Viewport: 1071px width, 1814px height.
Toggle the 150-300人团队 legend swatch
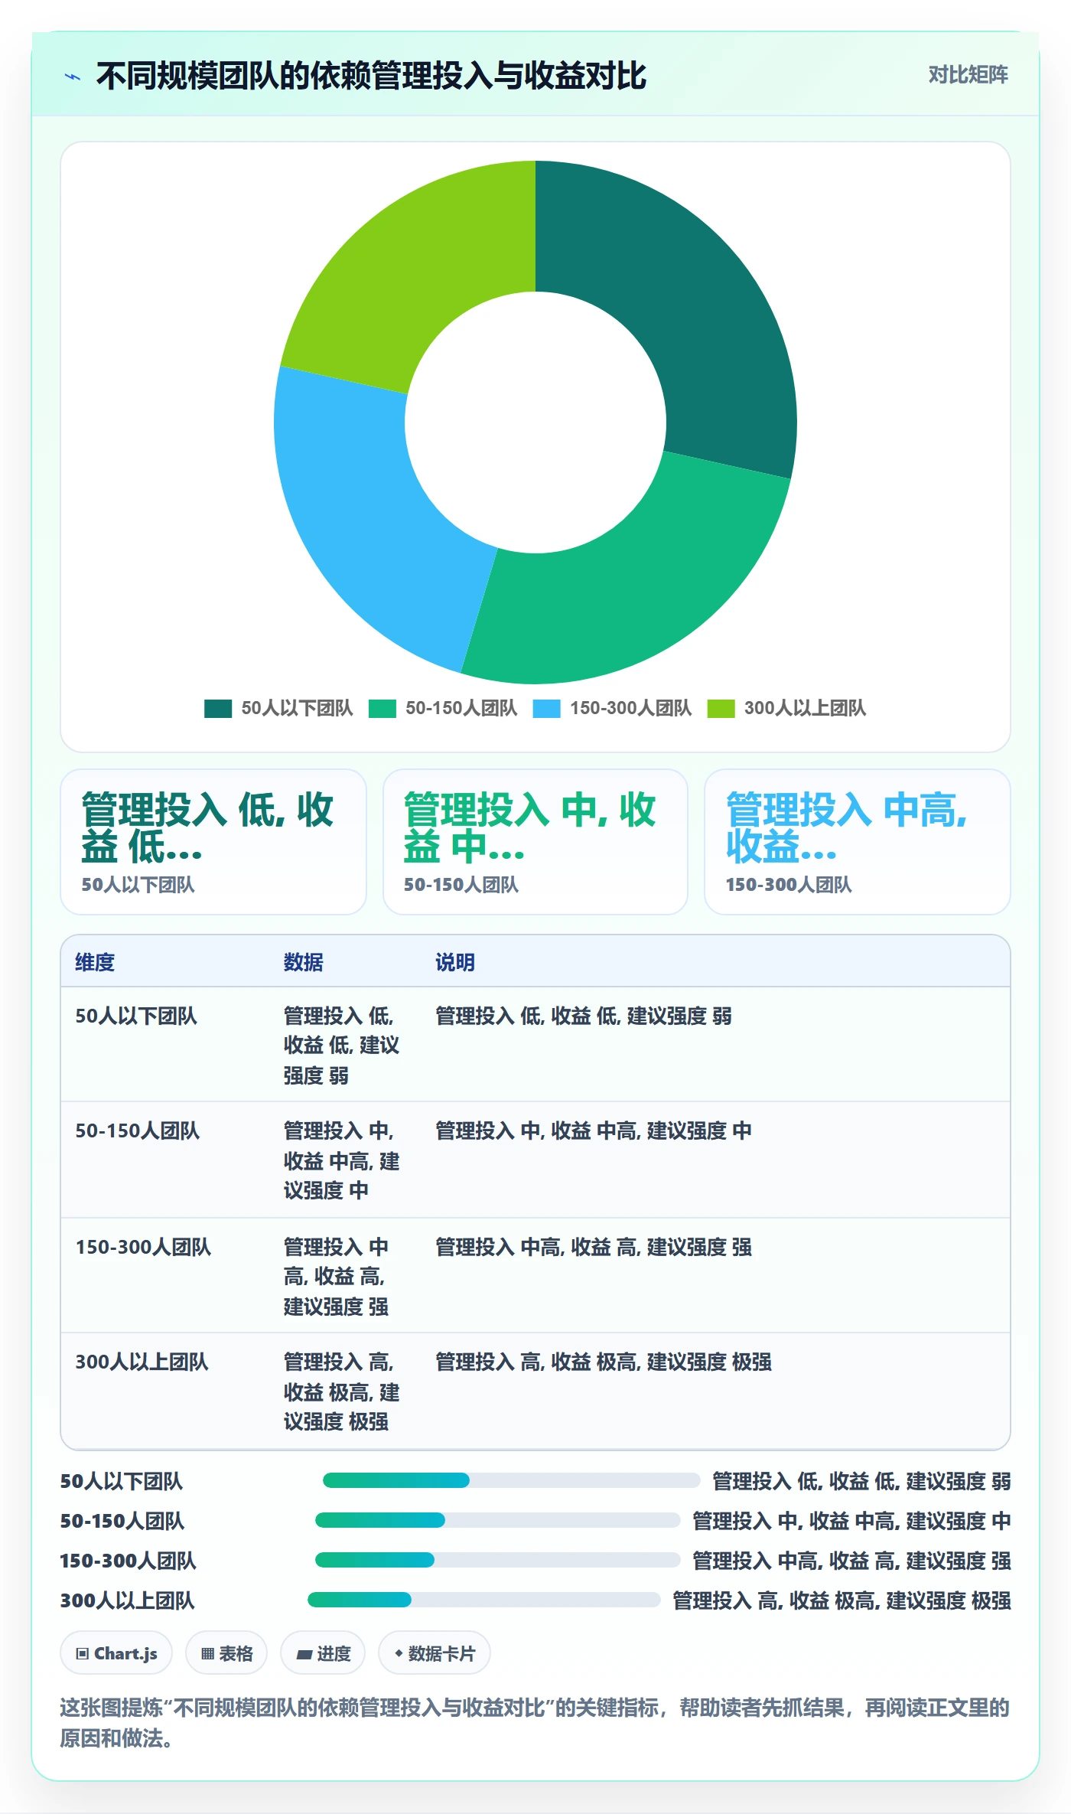[546, 708]
